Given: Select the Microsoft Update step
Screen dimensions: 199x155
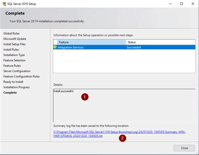Looking at the screenshot, I should pos(15,39).
